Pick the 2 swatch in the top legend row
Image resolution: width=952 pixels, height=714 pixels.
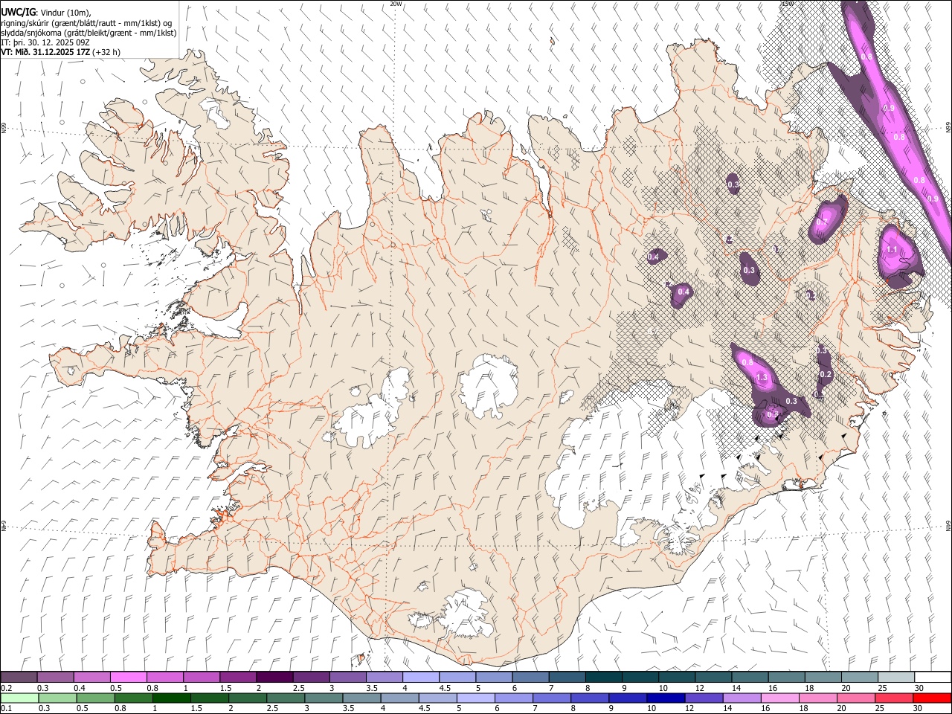click(274, 677)
